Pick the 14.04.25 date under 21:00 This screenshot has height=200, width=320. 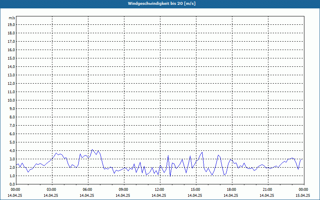tap(267, 195)
